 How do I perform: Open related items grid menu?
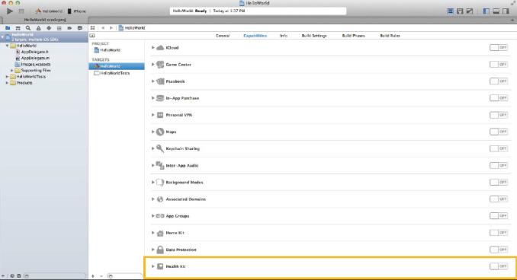93,28
